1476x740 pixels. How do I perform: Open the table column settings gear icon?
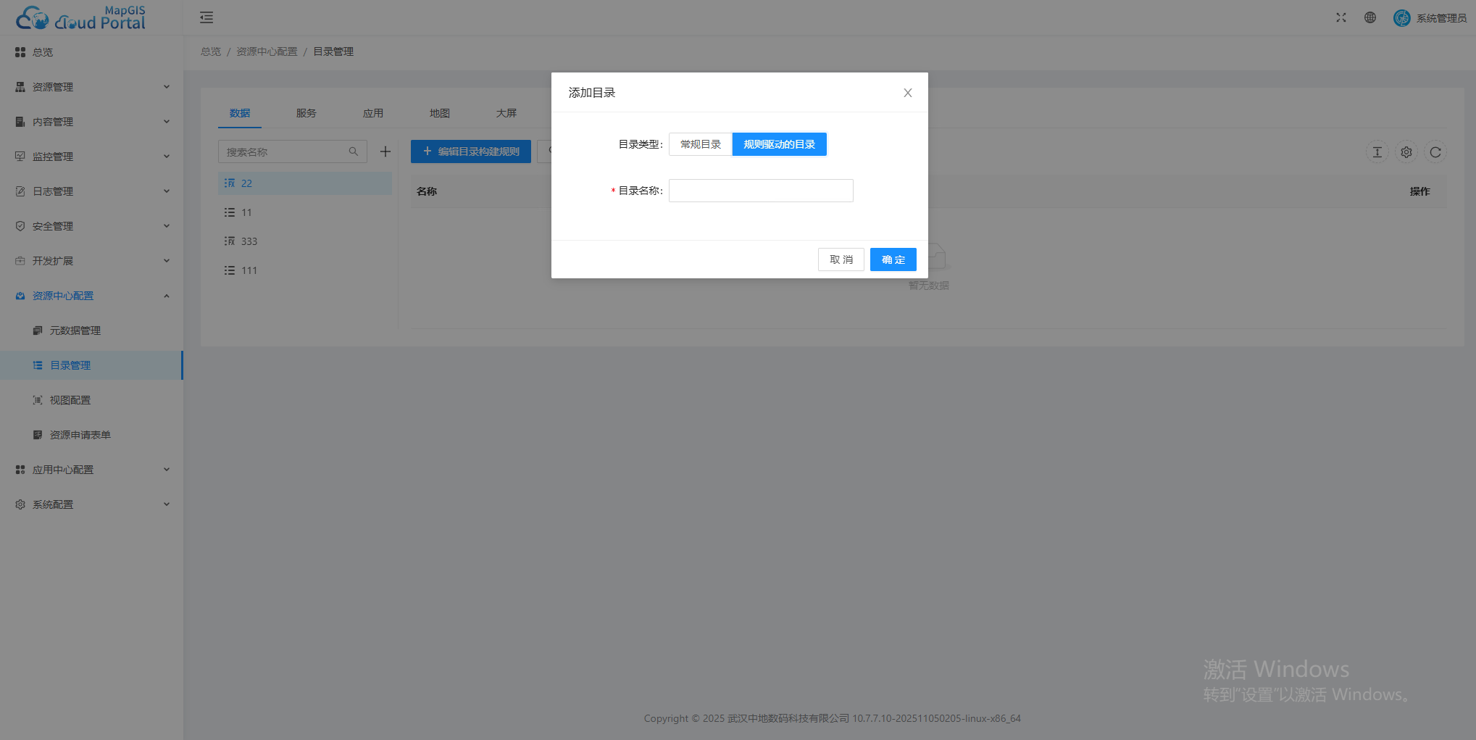[x=1406, y=152]
